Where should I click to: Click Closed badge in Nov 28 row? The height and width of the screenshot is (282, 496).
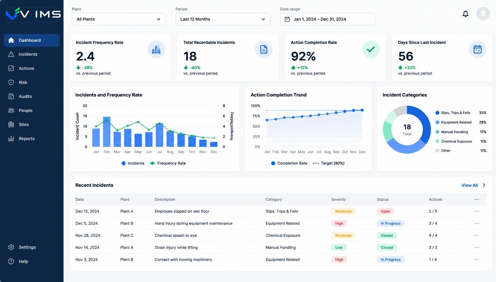(387, 235)
